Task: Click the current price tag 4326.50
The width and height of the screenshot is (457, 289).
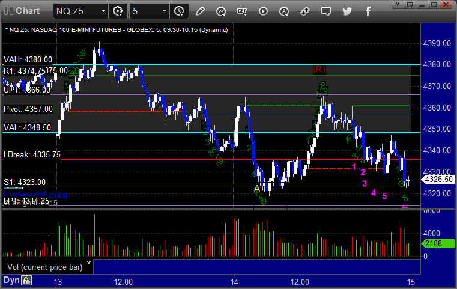Action: coord(438,180)
